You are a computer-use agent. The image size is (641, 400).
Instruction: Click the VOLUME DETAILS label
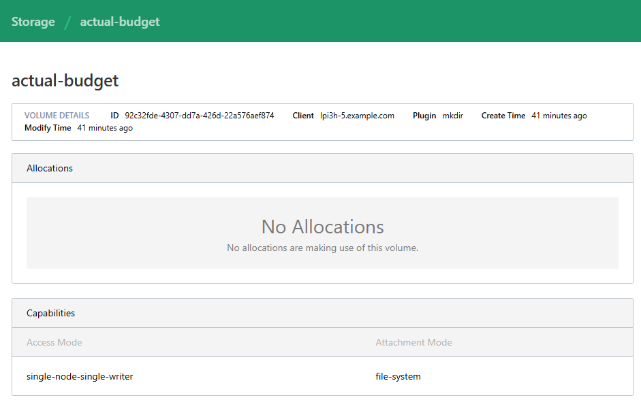(57, 116)
